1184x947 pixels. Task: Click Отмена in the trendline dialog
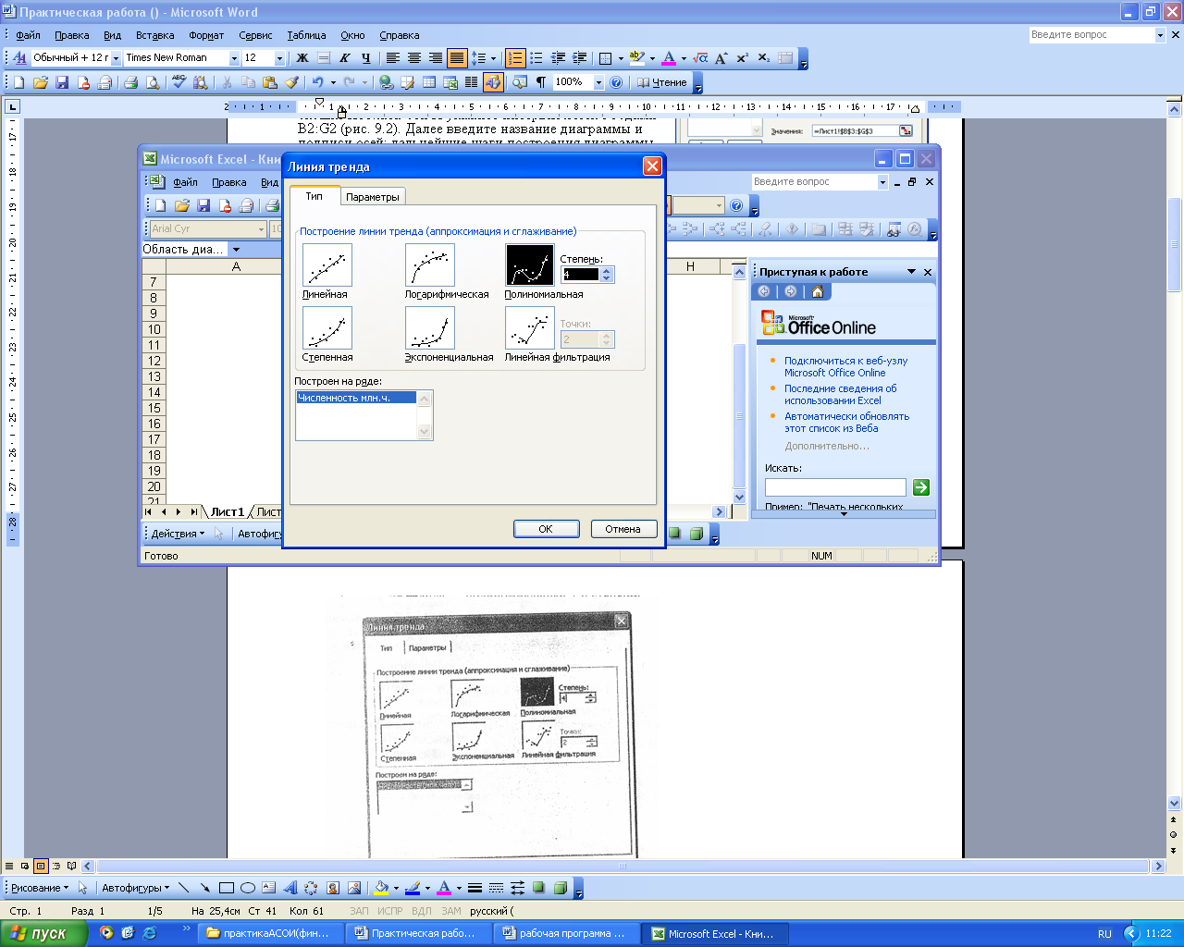623,529
